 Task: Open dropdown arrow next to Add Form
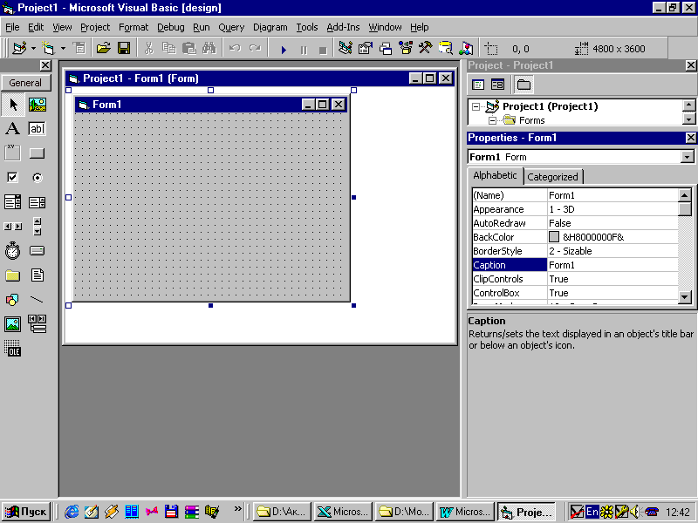[63, 48]
